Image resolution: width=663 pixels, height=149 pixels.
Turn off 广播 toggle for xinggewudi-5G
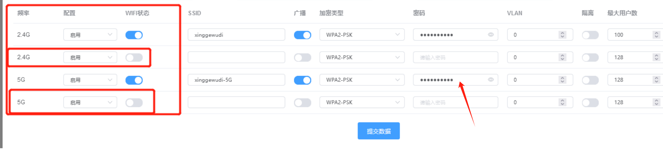coord(302,80)
